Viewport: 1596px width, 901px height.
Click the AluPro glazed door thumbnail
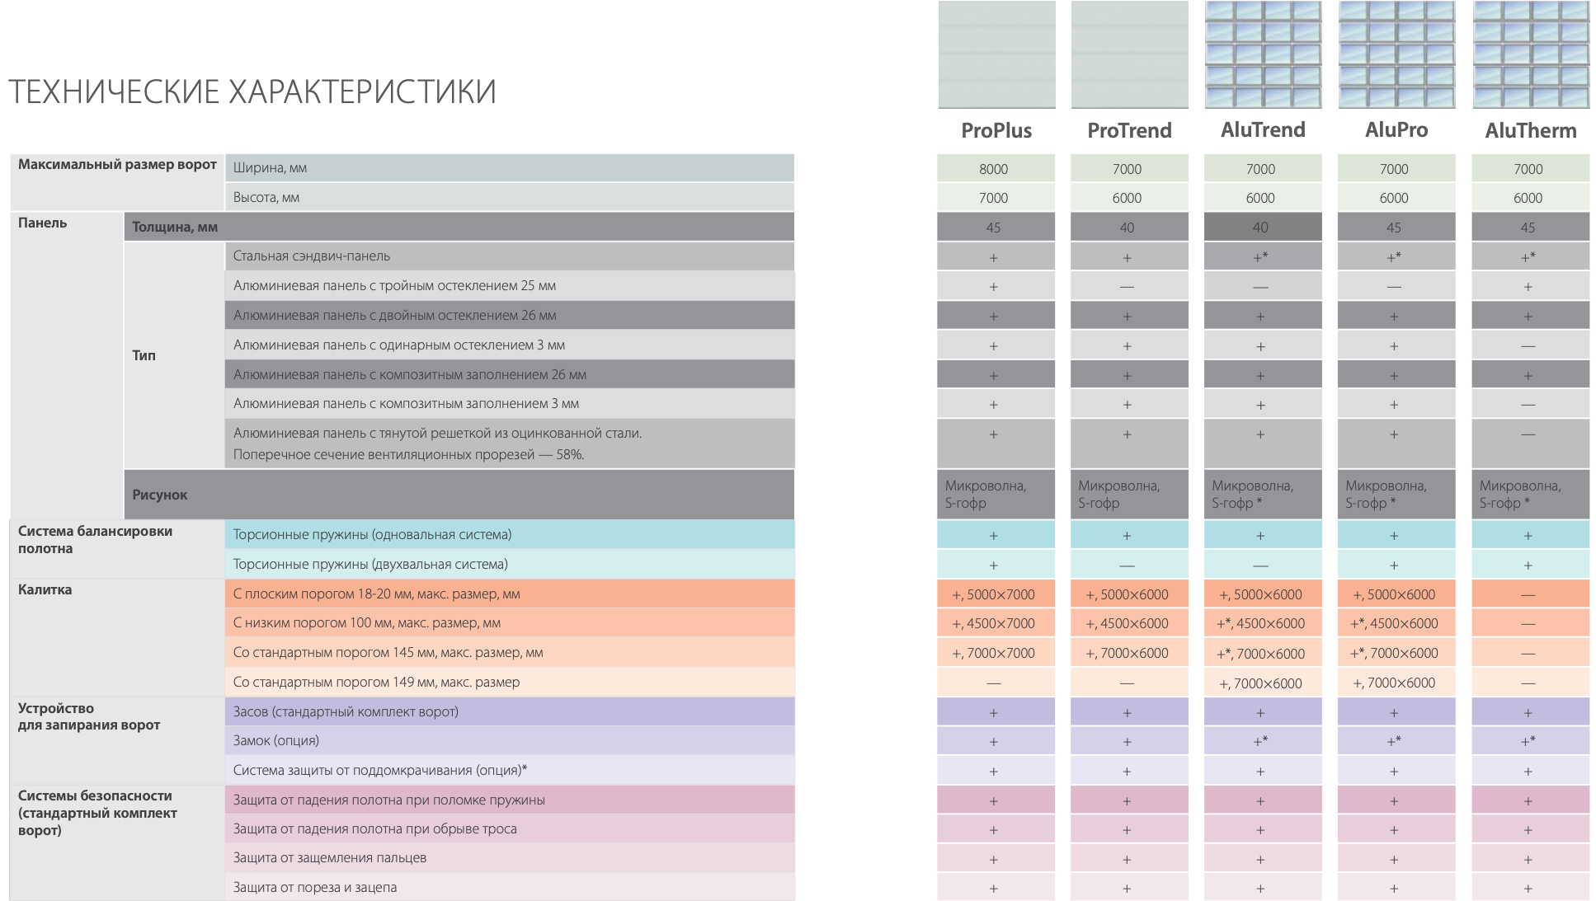tap(1396, 54)
